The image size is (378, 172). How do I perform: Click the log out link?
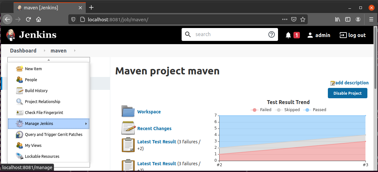click(357, 35)
